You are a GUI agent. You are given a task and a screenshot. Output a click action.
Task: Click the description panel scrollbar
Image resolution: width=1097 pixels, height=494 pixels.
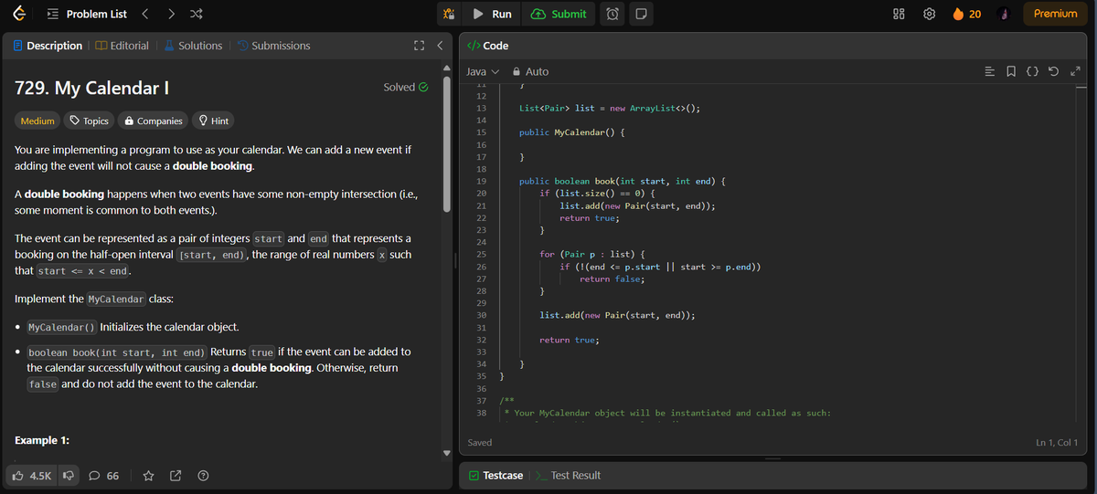tap(447, 144)
